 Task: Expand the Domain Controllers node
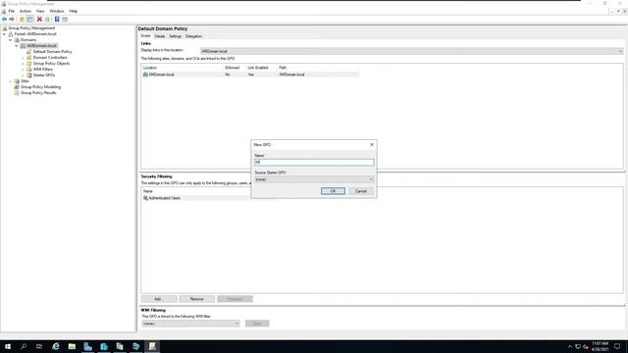pos(23,58)
